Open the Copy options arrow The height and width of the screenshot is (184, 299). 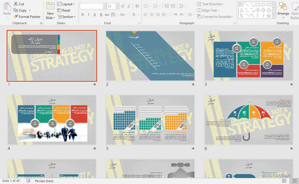tap(30, 10)
